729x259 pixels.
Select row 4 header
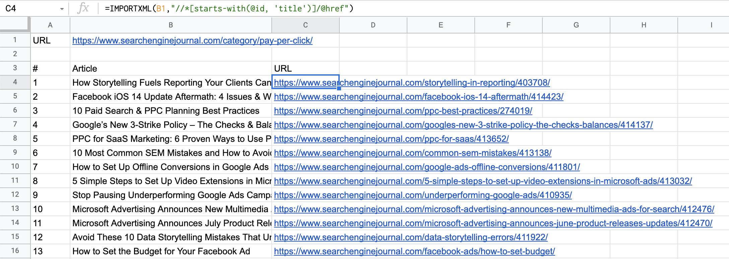point(15,82)
